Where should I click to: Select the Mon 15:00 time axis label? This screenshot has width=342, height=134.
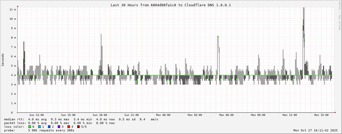pos(321,115)
